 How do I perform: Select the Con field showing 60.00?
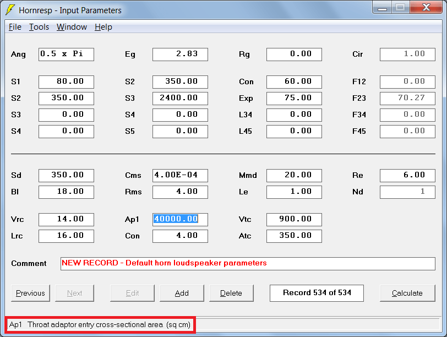[294, 82]
